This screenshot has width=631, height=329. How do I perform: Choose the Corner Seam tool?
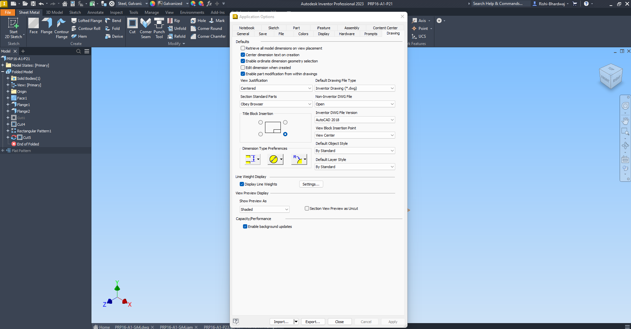pyautogui.click(x=146, y=28)
